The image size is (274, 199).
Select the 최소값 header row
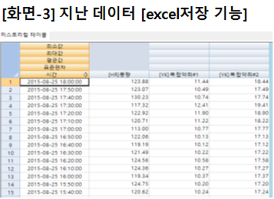point(55,46)
